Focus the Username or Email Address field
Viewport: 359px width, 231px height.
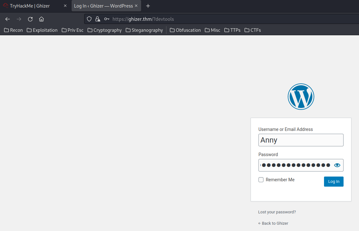click(301, 140)
